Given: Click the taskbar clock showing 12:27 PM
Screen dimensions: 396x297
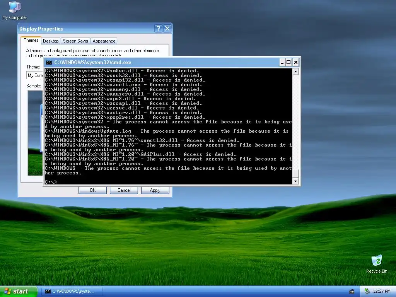Looking at the screenshot, I should (382, 291).
